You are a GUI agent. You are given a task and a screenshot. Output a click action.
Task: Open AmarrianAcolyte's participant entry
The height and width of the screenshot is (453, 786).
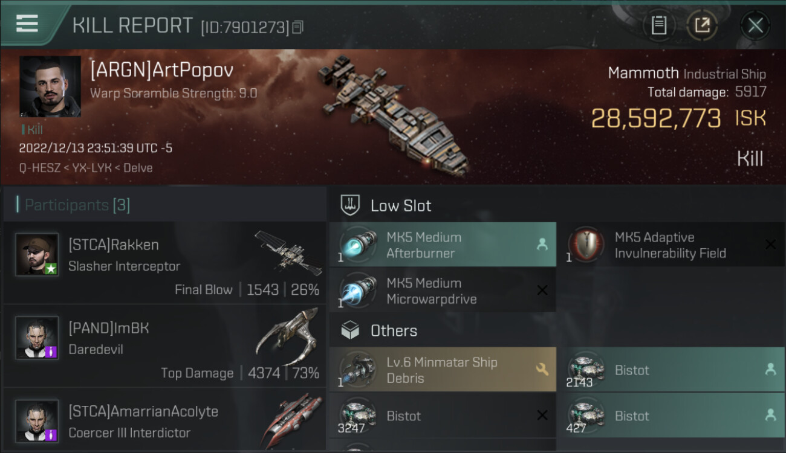(143, 412)
